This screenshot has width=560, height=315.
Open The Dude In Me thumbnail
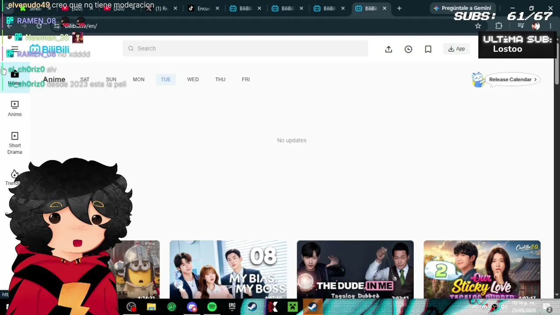point(355,269)
